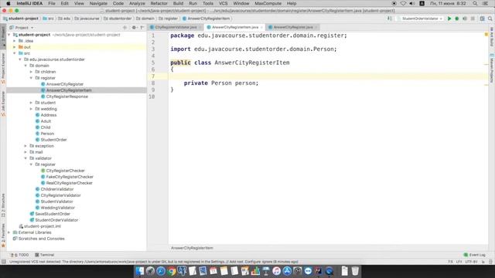Select student-project.iml file

[39, 226]
